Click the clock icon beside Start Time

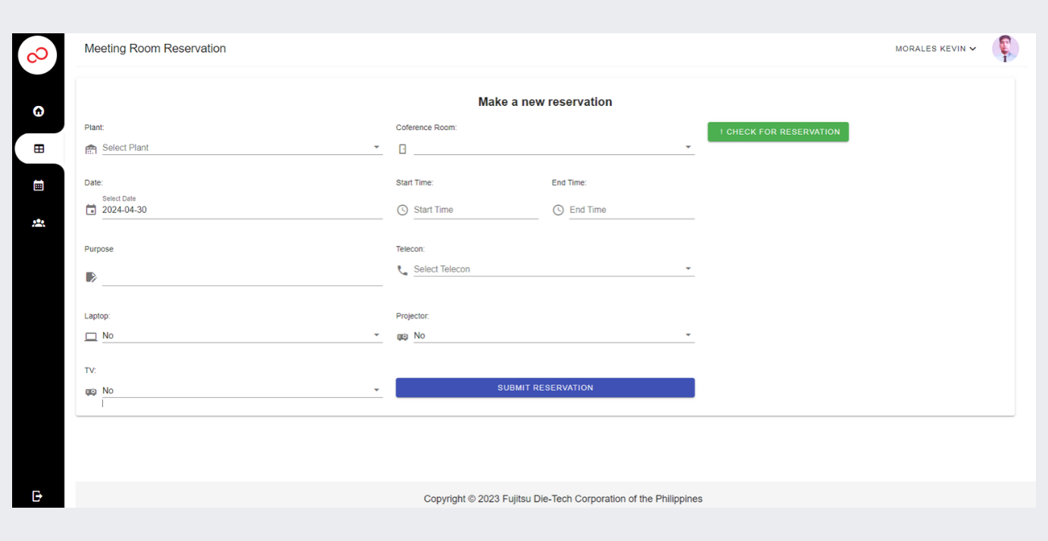[x=402, y=210]
